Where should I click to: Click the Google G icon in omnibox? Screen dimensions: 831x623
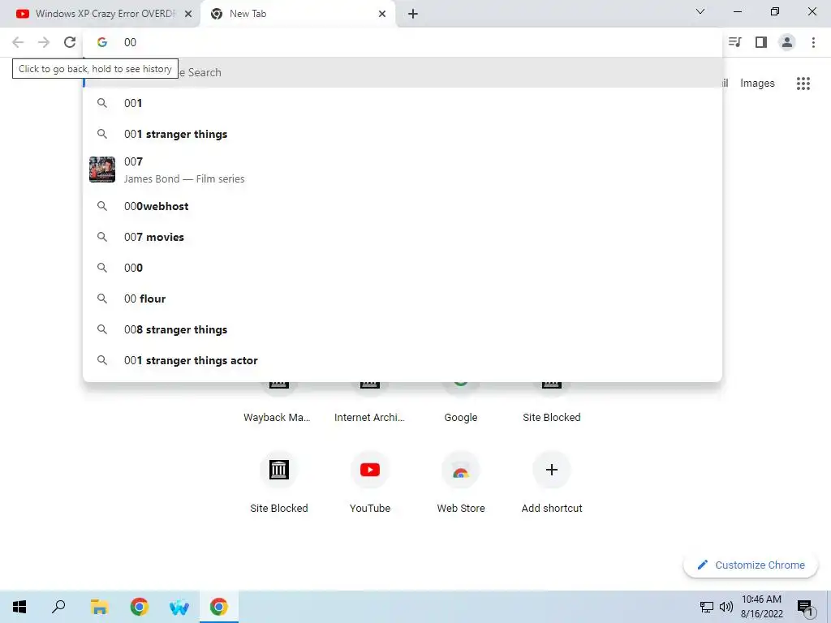click(102, 42)
